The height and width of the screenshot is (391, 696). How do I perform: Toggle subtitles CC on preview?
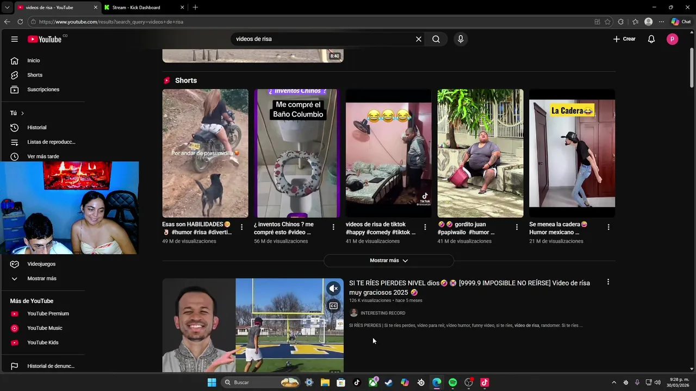(x=333, y=306)
